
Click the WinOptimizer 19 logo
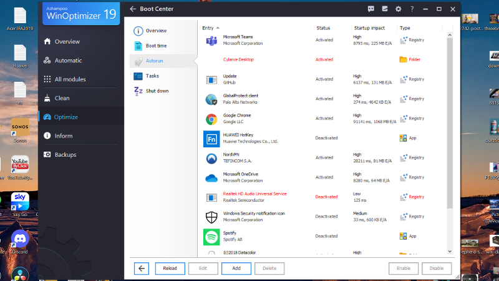(81, 13)
